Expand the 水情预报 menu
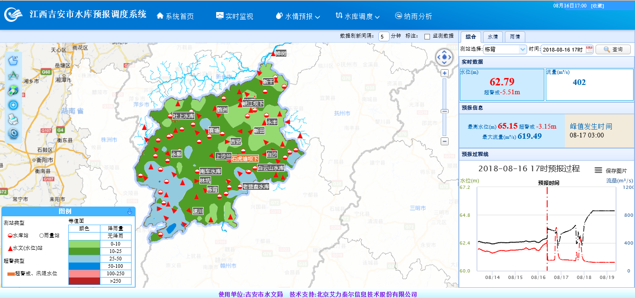635x298 pixels. pyautogui.click(x=298, y=16)
